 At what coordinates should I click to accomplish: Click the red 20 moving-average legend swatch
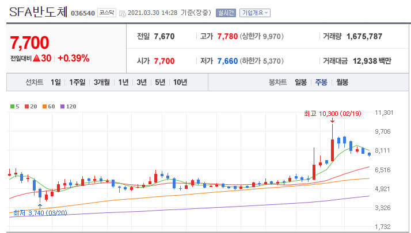26,107
